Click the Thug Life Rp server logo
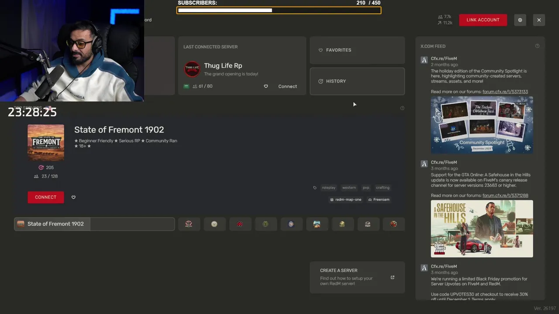The width and height of the screenshot is (559, 314). click(192, 69)
